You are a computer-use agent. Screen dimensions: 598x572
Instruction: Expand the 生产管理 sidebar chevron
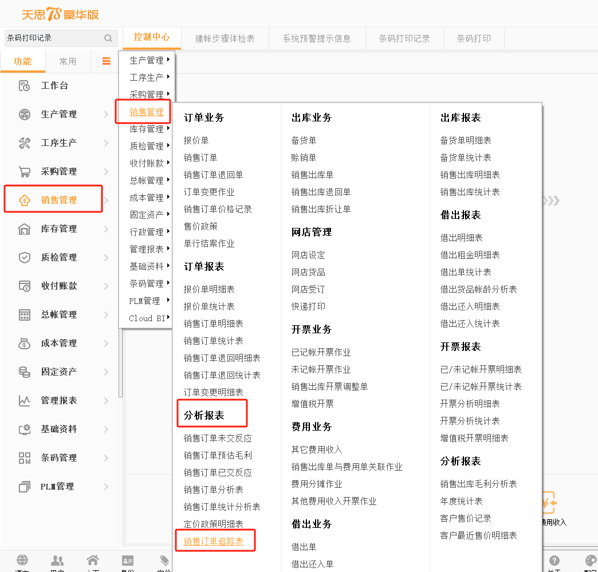click(x=107, y=115)
